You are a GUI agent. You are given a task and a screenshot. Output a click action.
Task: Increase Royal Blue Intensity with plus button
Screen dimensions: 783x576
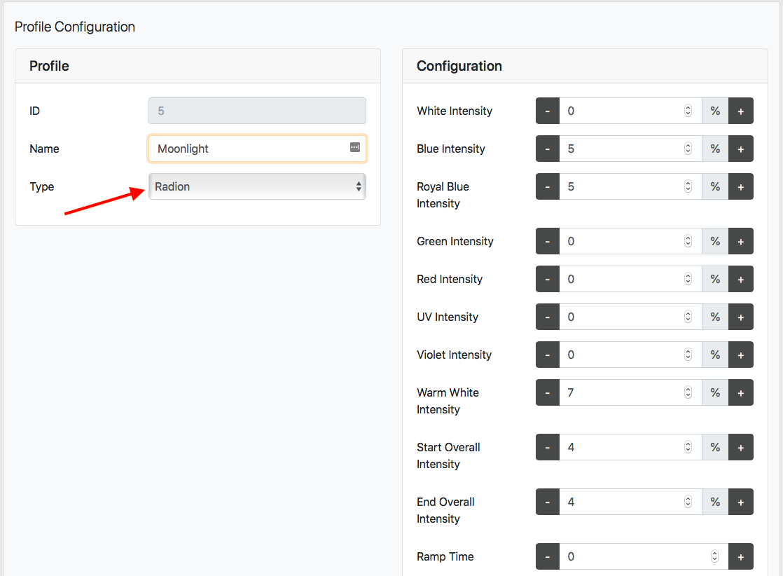pyautogui.click(x=740, y=187)
